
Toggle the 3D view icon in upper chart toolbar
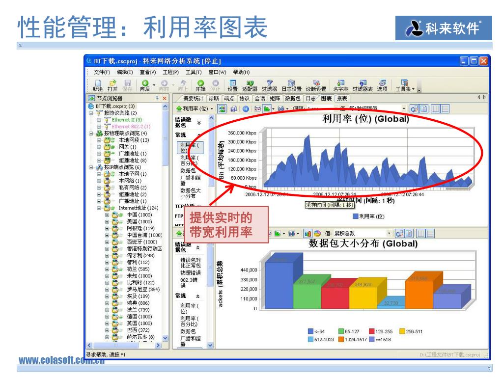[415, 108]
